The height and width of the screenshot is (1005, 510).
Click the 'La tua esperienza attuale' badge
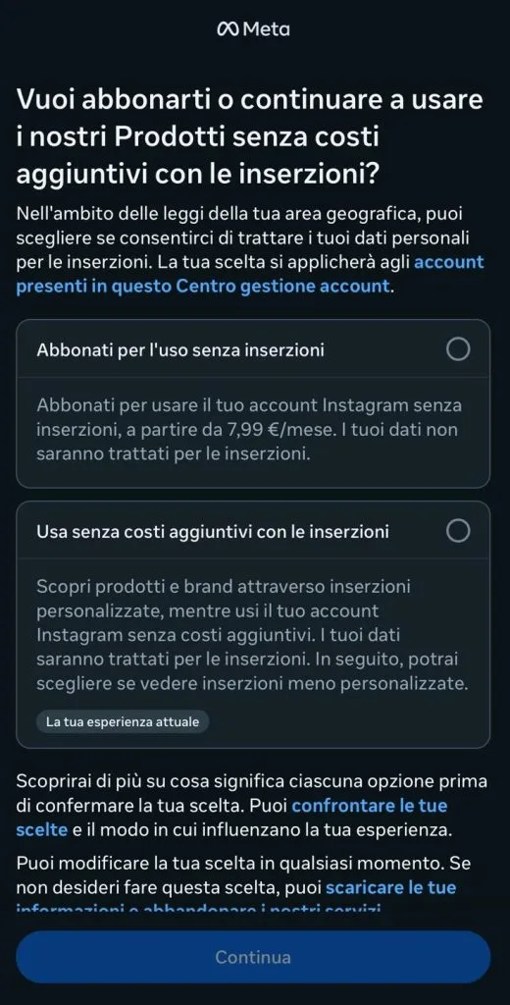(123, 721)
